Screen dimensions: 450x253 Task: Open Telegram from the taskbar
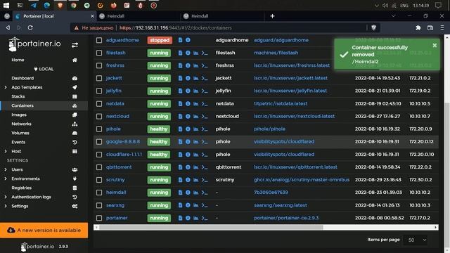point(33,6)
